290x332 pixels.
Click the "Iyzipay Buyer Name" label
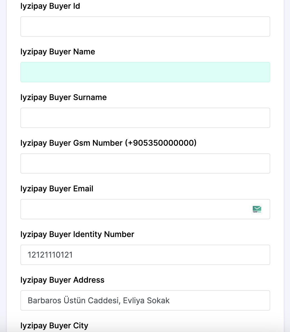58,52
